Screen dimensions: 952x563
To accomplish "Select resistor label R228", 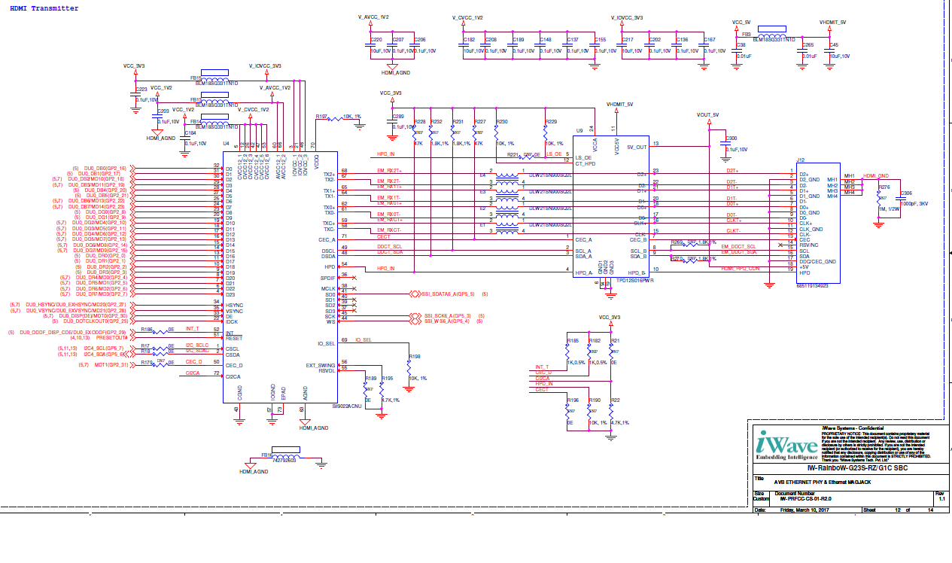I will tap(421, 121).
